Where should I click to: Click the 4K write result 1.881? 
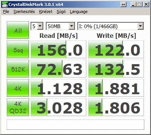click(x=116, y=88)
